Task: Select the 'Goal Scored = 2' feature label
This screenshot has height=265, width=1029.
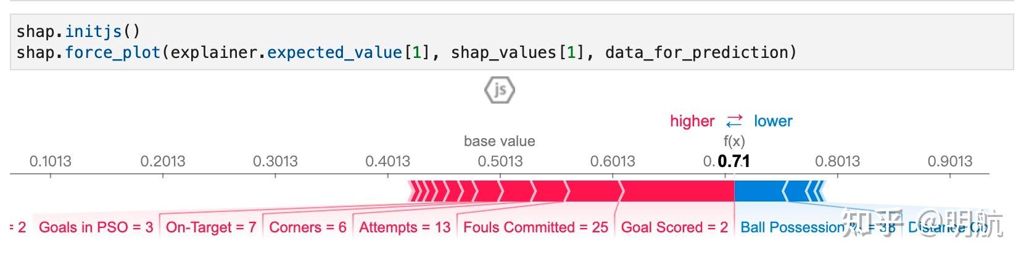Action: [x=674, y=227]
